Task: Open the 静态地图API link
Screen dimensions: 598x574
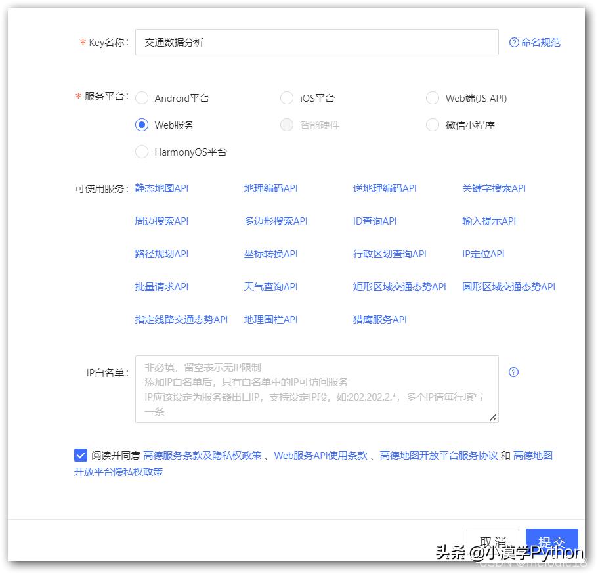Action: pyautogui.click(x=161, y=188)
